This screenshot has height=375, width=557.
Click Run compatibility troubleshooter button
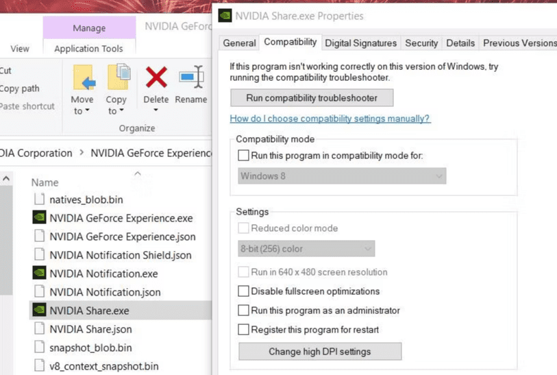point(312,98)
